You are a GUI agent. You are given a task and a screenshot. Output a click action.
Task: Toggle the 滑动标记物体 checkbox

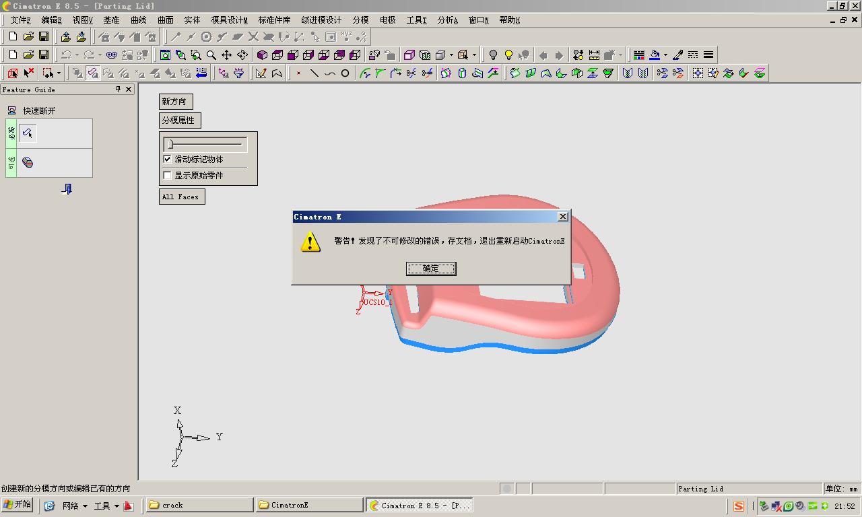click(x=167, y=160)
